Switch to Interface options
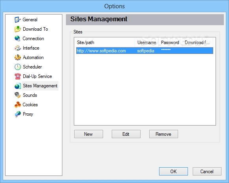 31,48
